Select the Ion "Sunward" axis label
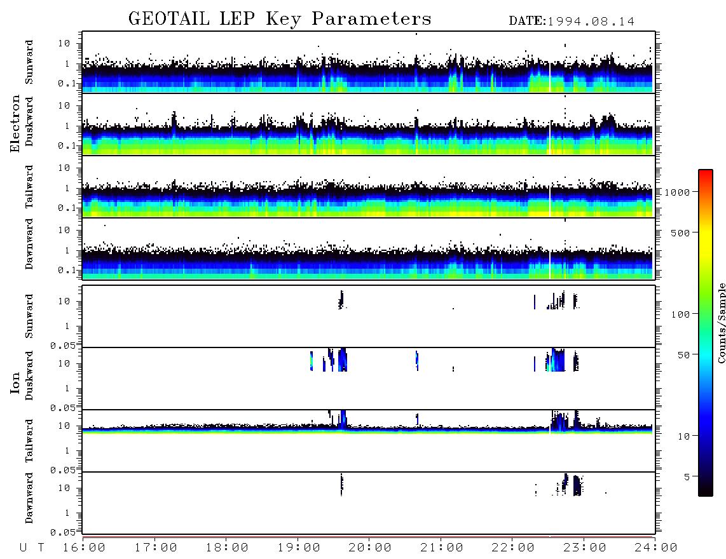Image resolution: width=726 pixels, height=559 pixels. 29,316
